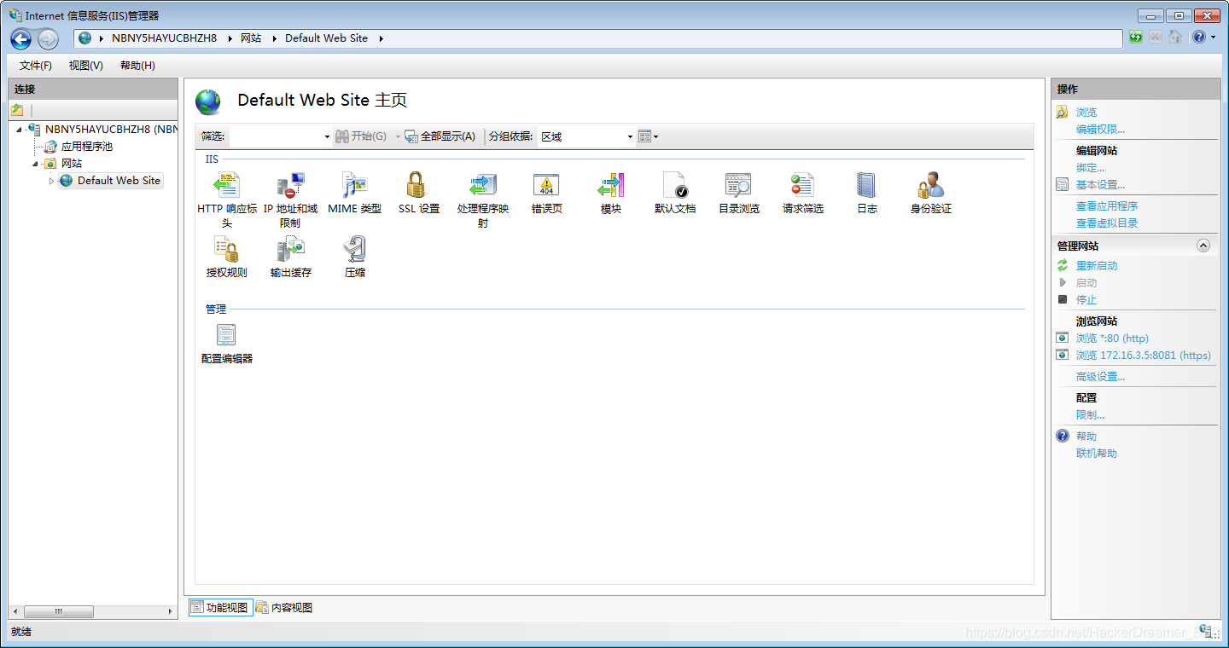Click 帮助 link in 操作 panel
Viewport: 1229px width, 648px height.
(1086, 437)
